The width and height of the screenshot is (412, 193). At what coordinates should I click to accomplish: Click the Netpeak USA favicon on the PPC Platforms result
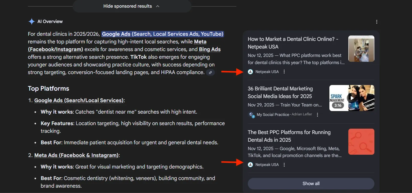tap(250, 165)
